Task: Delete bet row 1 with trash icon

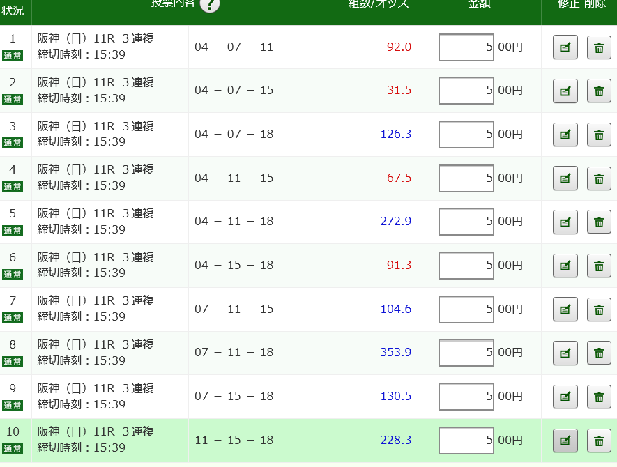Action: point(599,47)
